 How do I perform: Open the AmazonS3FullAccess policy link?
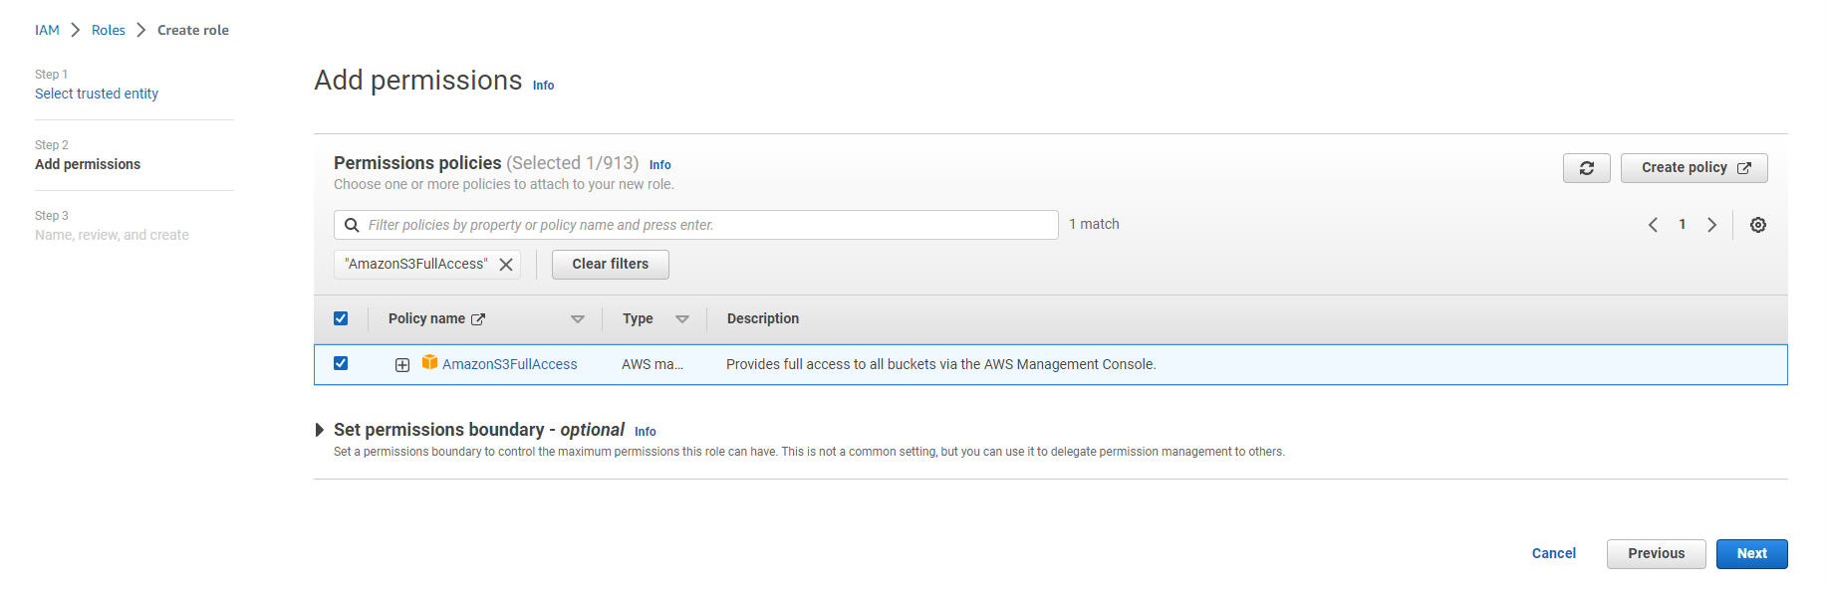tap(509, 364)
